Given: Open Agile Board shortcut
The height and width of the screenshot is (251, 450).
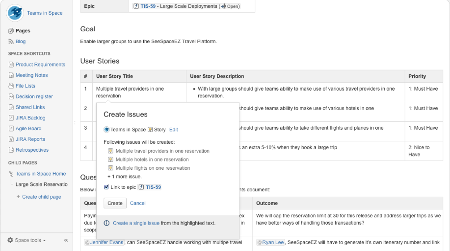Looking at the screenshot, I should (x=28, y=129).
